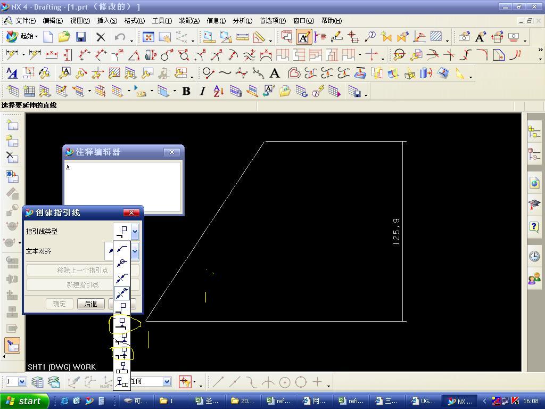Image resolution: width=545 pixels, height=409 pixels.
Task: Click the clock history icon
Action: 534,256
